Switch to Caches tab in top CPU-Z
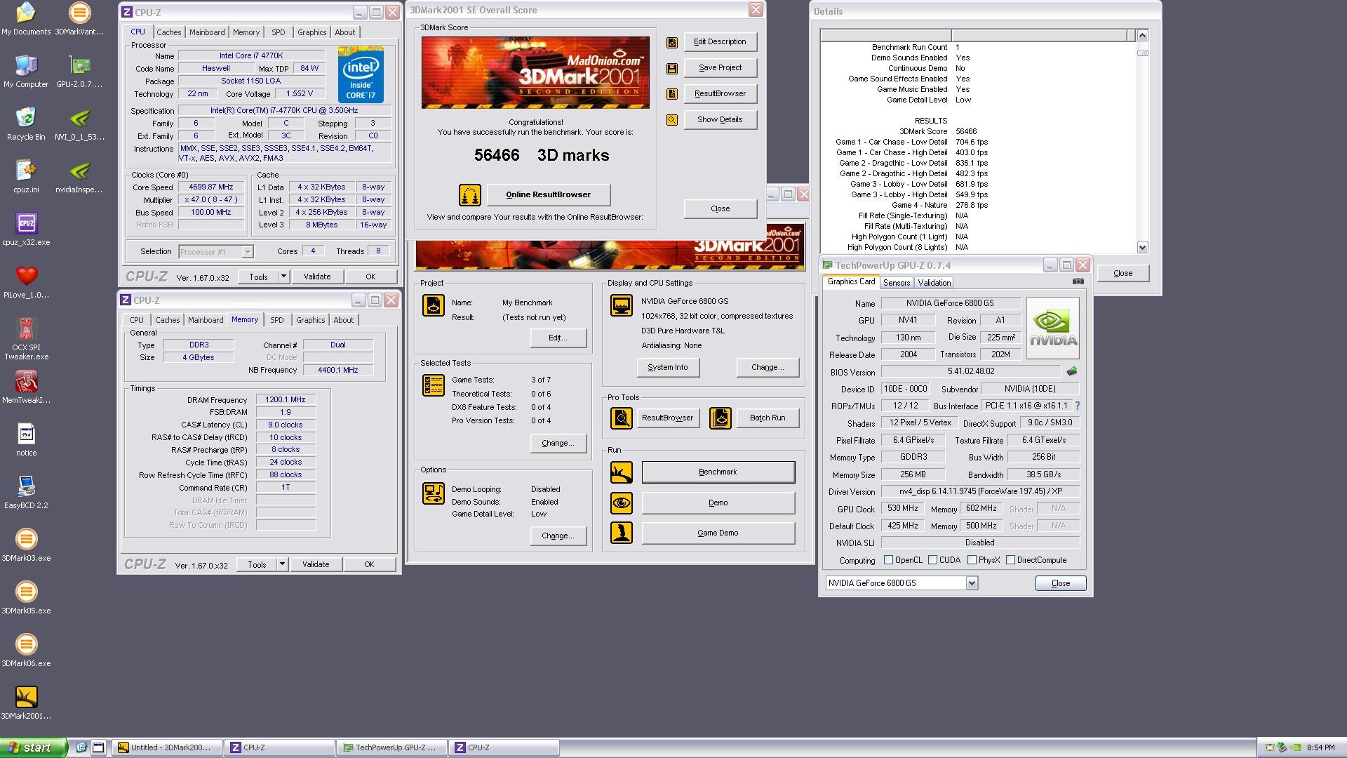Image resolution: width=1347 pixels, height=758 pixels. (169, 32)
